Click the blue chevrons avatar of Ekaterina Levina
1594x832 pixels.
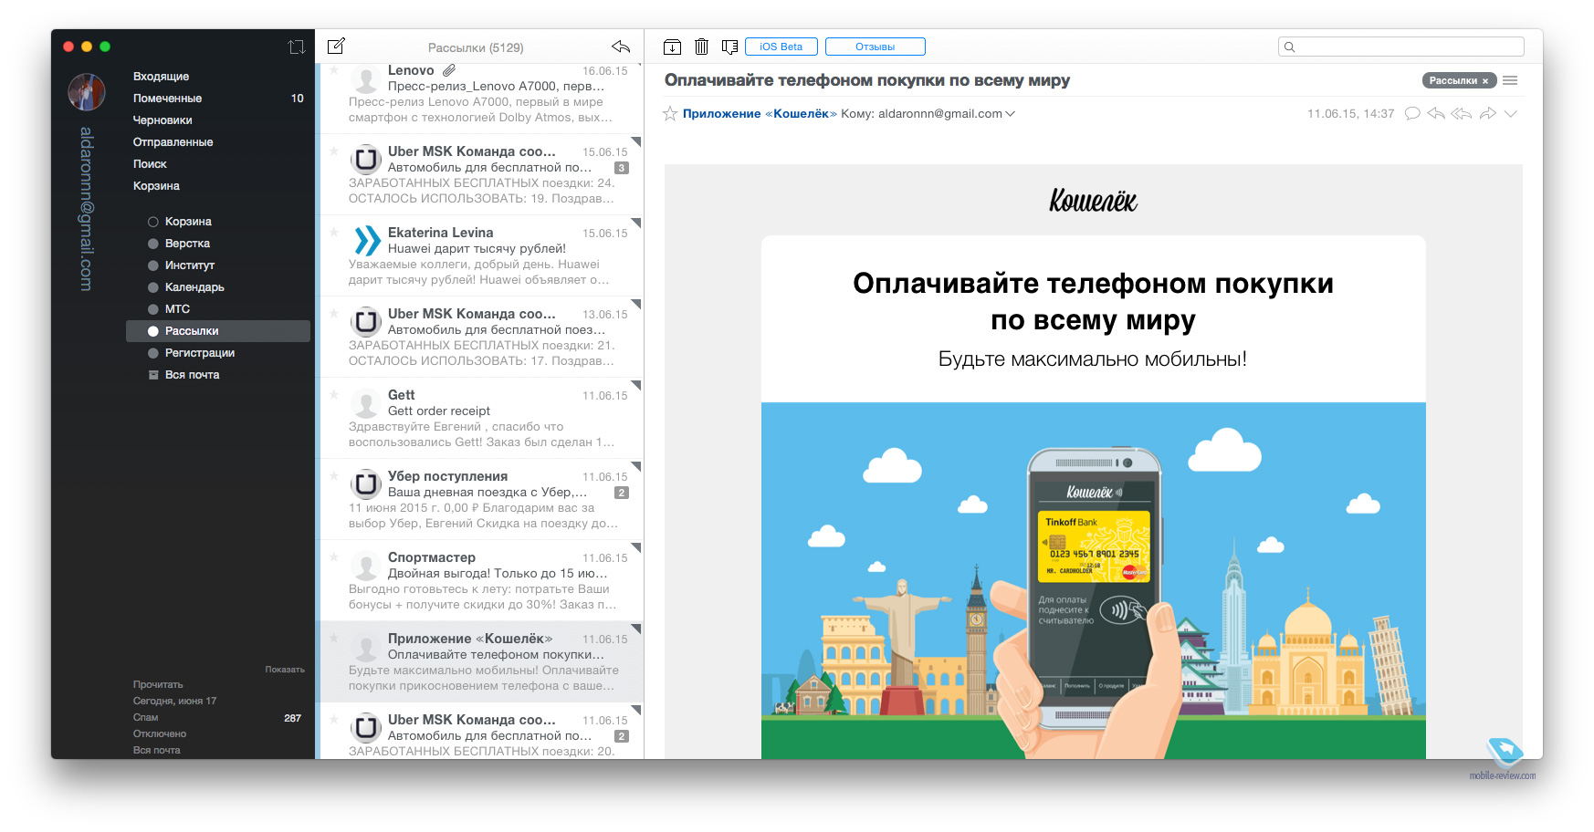click(x=366, y=241)
